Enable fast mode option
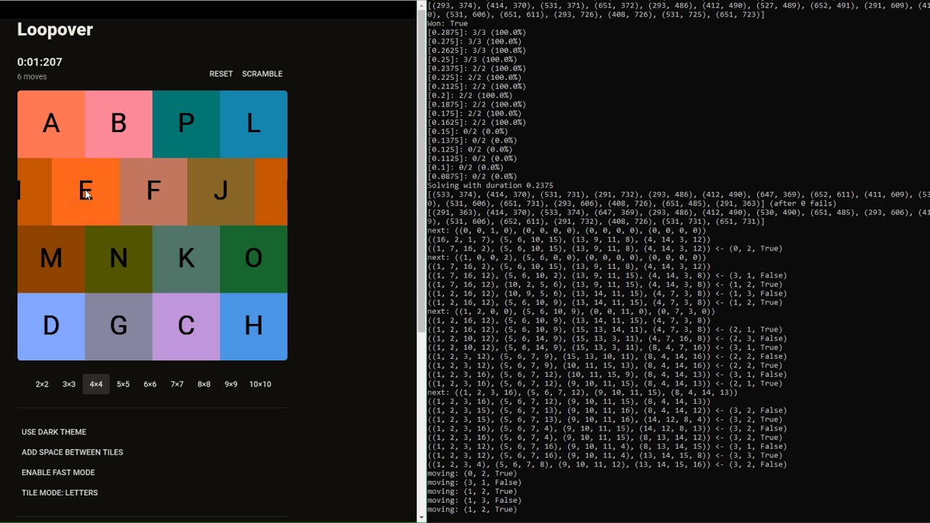Viewport: 930px width, 523px height. (x=58, y=473)
